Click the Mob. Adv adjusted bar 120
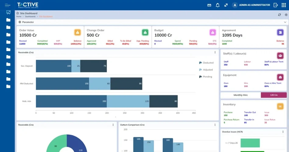Screen dimensions: 289x152 tap(128, 101)
